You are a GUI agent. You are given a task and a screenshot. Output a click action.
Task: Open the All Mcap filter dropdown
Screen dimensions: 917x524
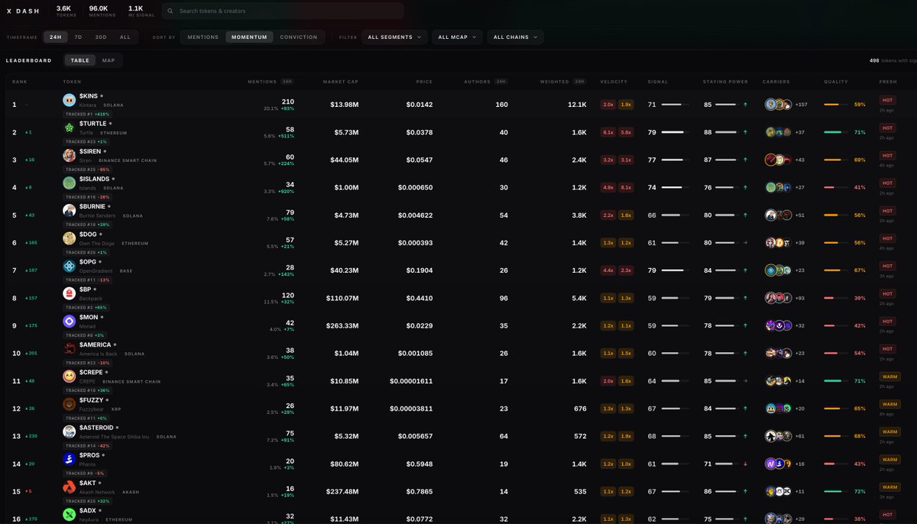457,37
